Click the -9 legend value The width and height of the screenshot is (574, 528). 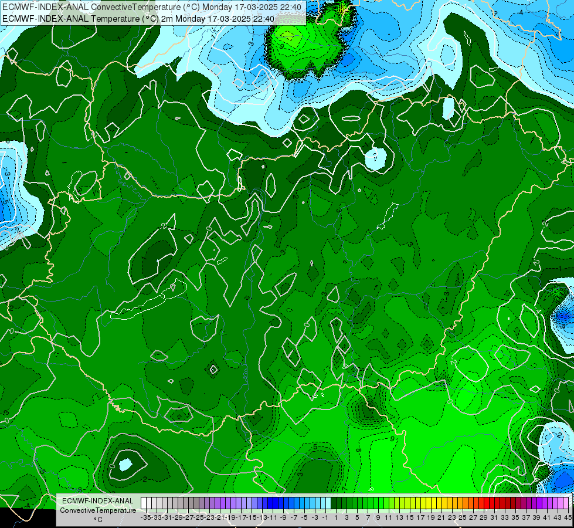tap(283, 518)
